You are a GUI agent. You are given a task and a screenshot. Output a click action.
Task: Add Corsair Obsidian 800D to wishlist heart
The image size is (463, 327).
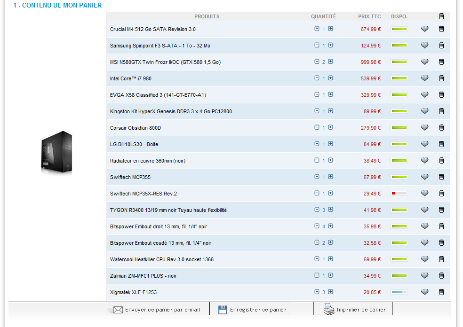coord(424,128)
